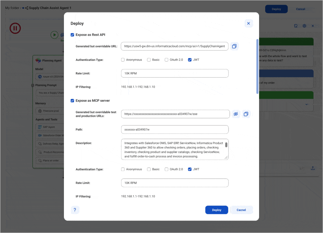Click the Planning Agent node icon
Screen dimensions: 323x233
(x=38, y=60)
